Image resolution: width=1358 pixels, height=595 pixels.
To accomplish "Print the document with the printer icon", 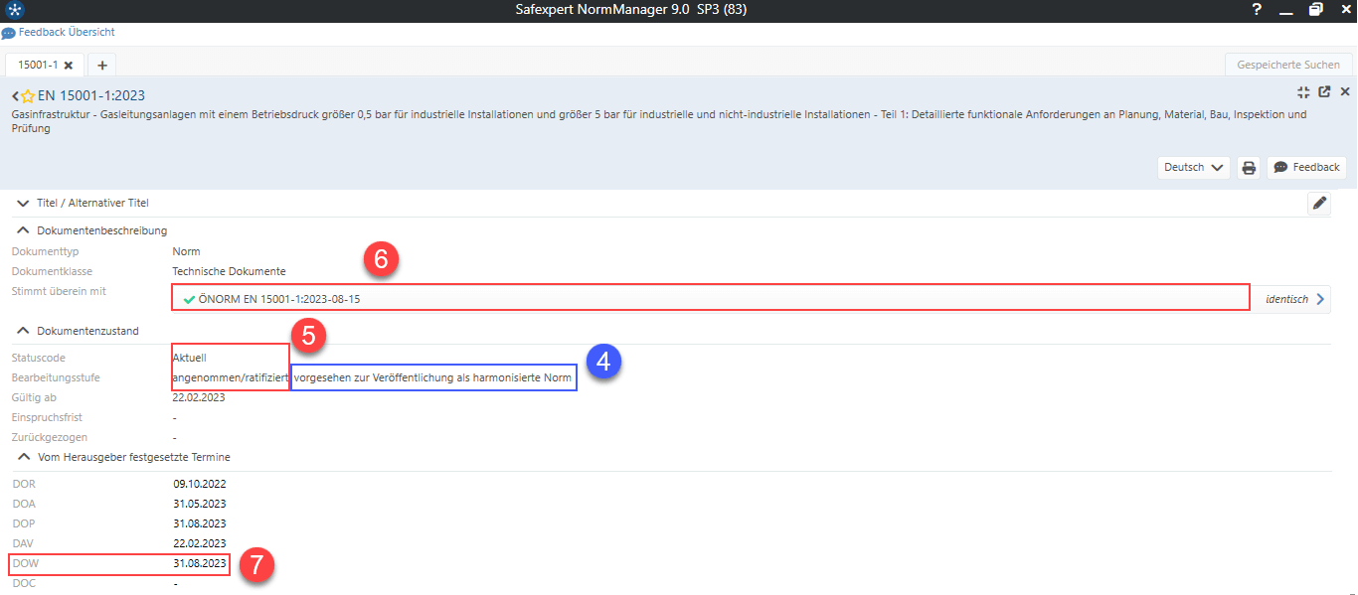I will [1249, 168].
